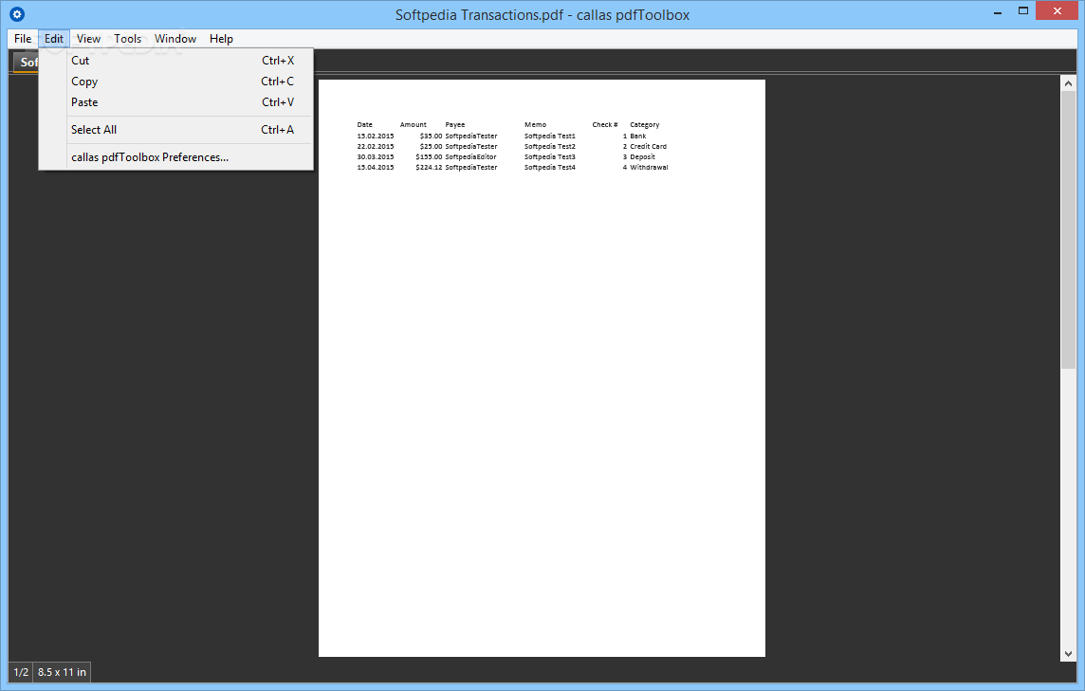
Task: Open the Window menu
Action: 175,39
